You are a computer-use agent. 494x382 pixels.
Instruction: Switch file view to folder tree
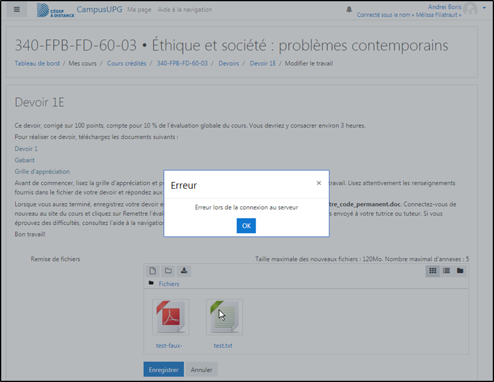coord(460,271)
